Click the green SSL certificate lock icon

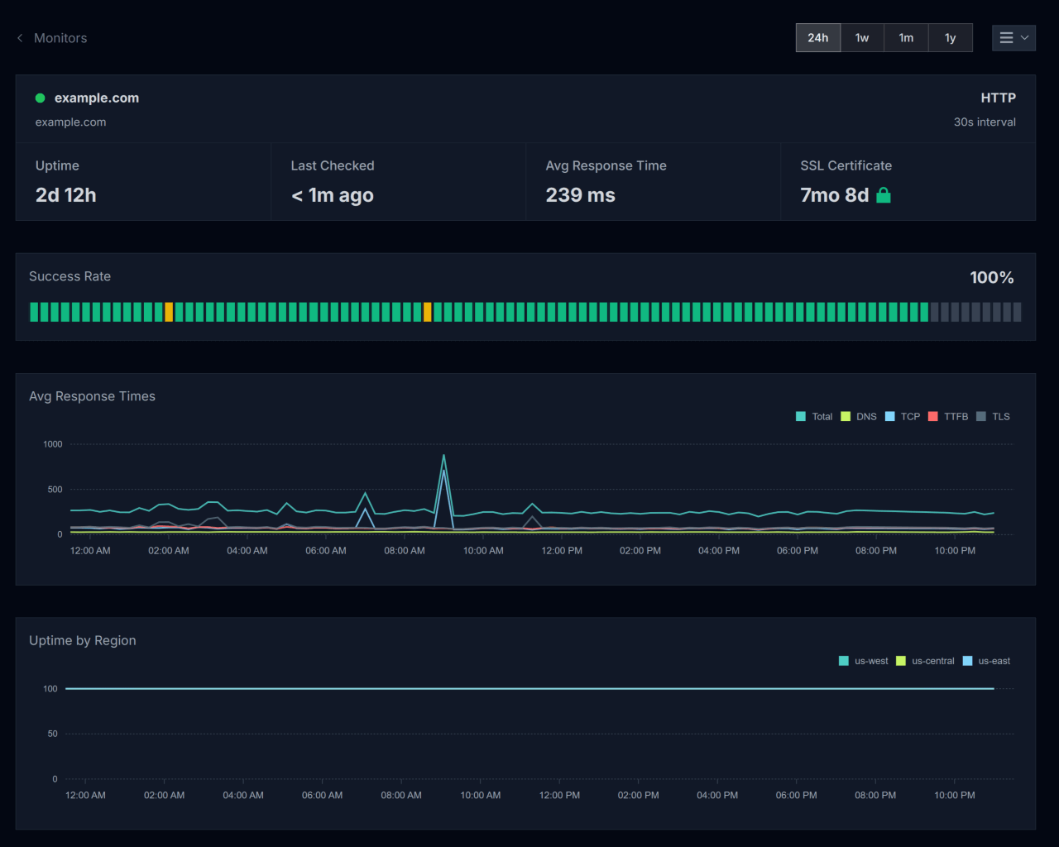click(x=884, y=195)
